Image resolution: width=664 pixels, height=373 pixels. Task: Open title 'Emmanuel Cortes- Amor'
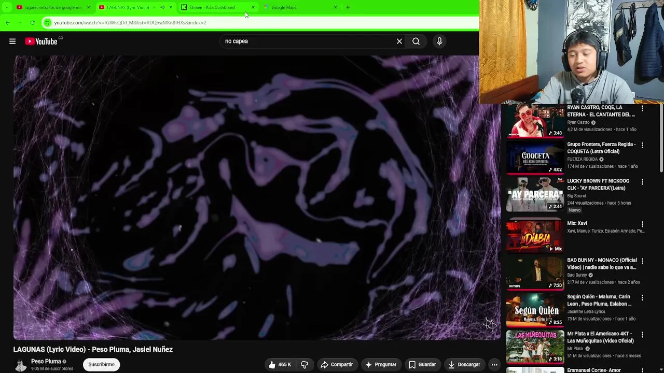[x=594, y=370]
